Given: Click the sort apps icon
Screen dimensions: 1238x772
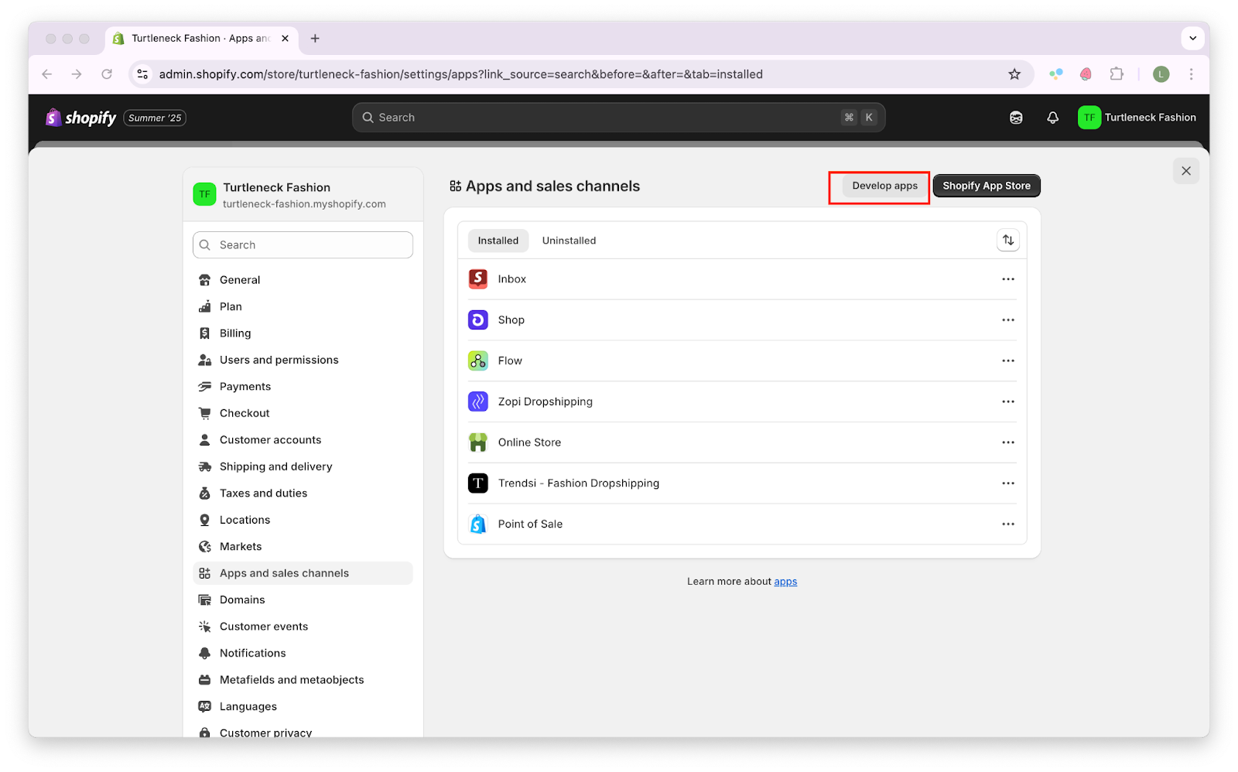Looking at the screenshot, I should pos(1007,241).
